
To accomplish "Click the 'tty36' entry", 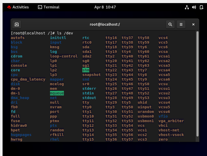I will [x=111, y=140].
